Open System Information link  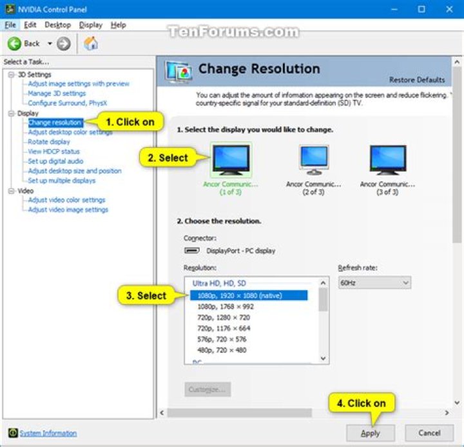coord(48,433)
